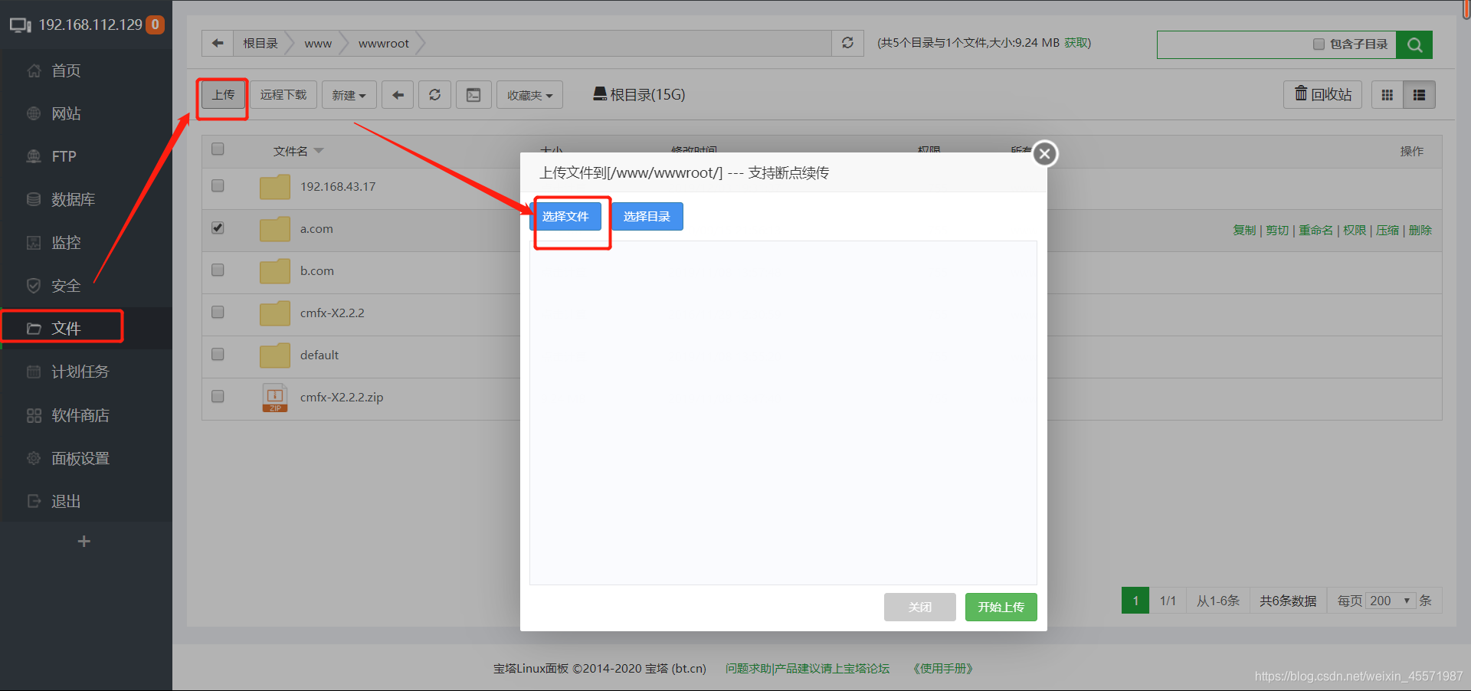Image resolution: width=1471 pixels, height=691 pixels.
Task: Click 重命名 rename for a.com row
Action: click(1315, 231)
